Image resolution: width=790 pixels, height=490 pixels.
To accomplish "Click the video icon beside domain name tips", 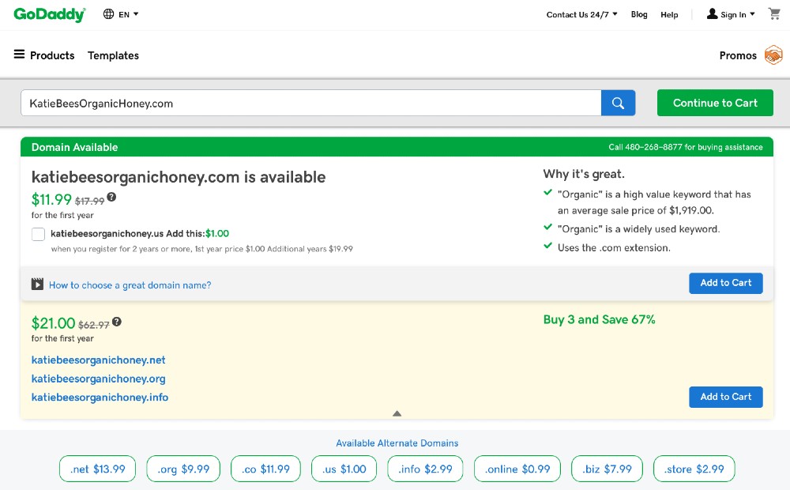I will pyautogui.click(x=37, y=285).
